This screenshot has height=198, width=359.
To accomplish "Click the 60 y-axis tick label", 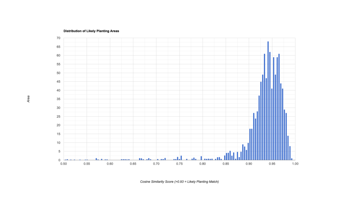I will pos(58,55).
